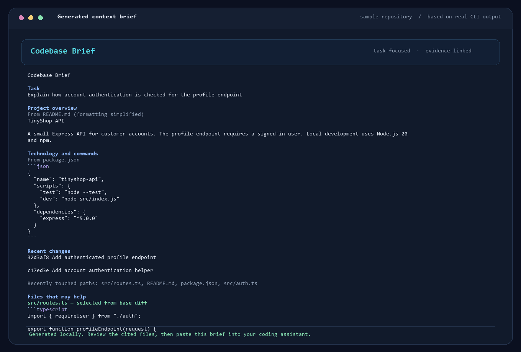Screen dimensions: 521x352
Task: Click the 'From package.json' note
Action: [x=54, y=160]
